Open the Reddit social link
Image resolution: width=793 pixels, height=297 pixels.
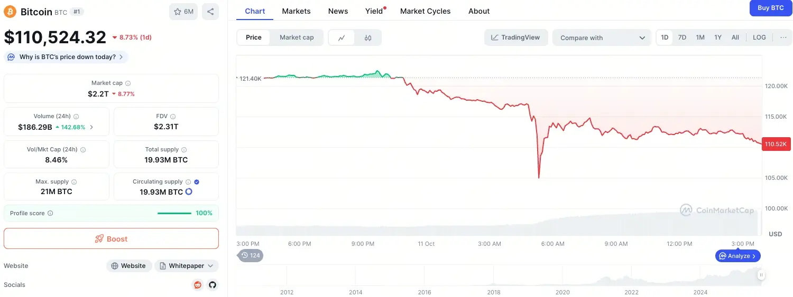tap(198, 285)
